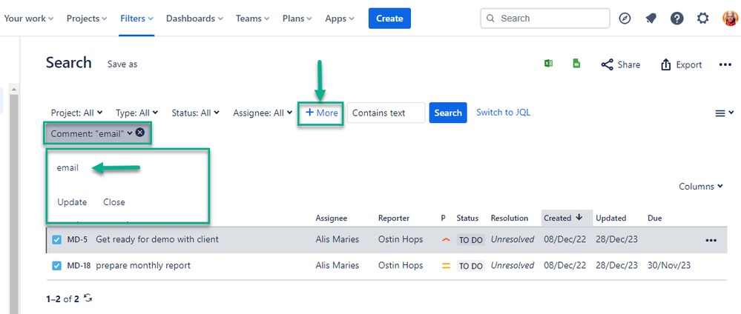Open the Columns dropdown
741x314 pixels.
click(x=701, y=187)
